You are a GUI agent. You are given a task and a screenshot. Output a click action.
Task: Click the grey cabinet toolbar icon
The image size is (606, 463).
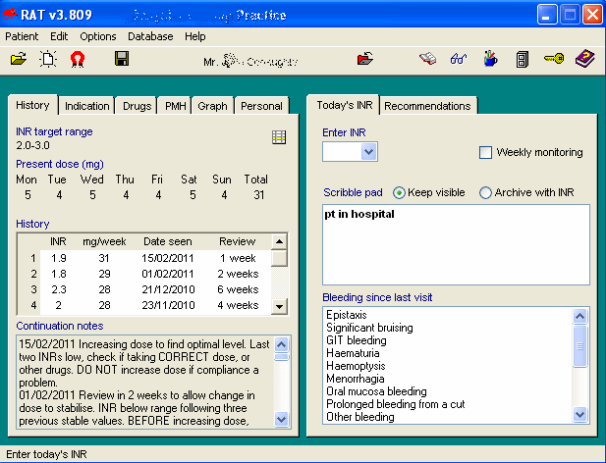coord(522,60)
